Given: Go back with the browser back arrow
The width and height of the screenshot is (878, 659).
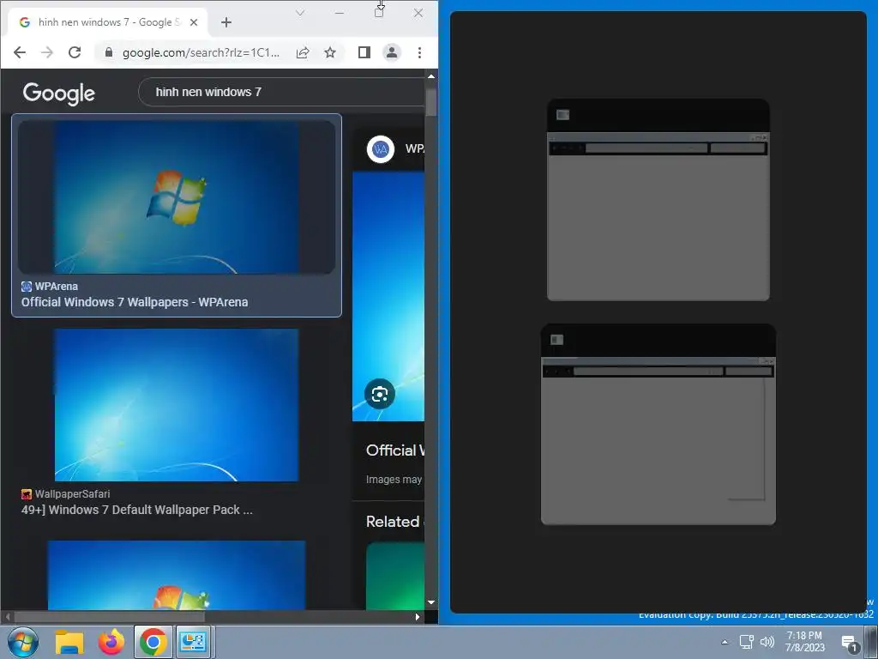Looking at the screenshot, I should 20,52.
